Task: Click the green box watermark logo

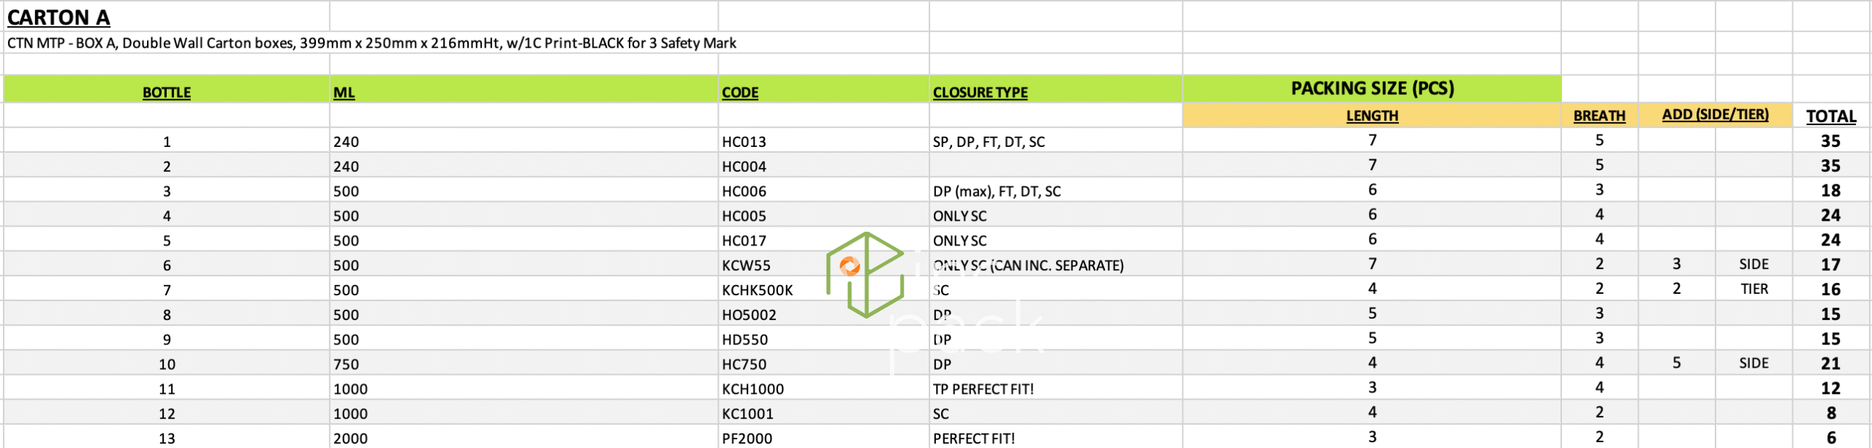Action: coord(865,275)
